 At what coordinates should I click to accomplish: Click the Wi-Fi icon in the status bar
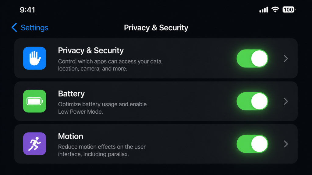coord(275,9)
